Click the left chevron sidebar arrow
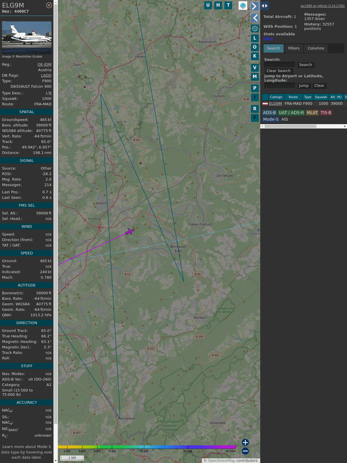This screenshot has width=347, height=463. [254, 18]
